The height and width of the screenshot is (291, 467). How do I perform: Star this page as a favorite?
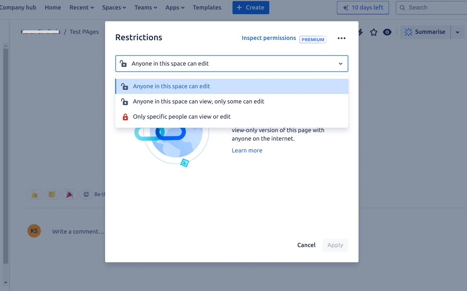point(373,32)
